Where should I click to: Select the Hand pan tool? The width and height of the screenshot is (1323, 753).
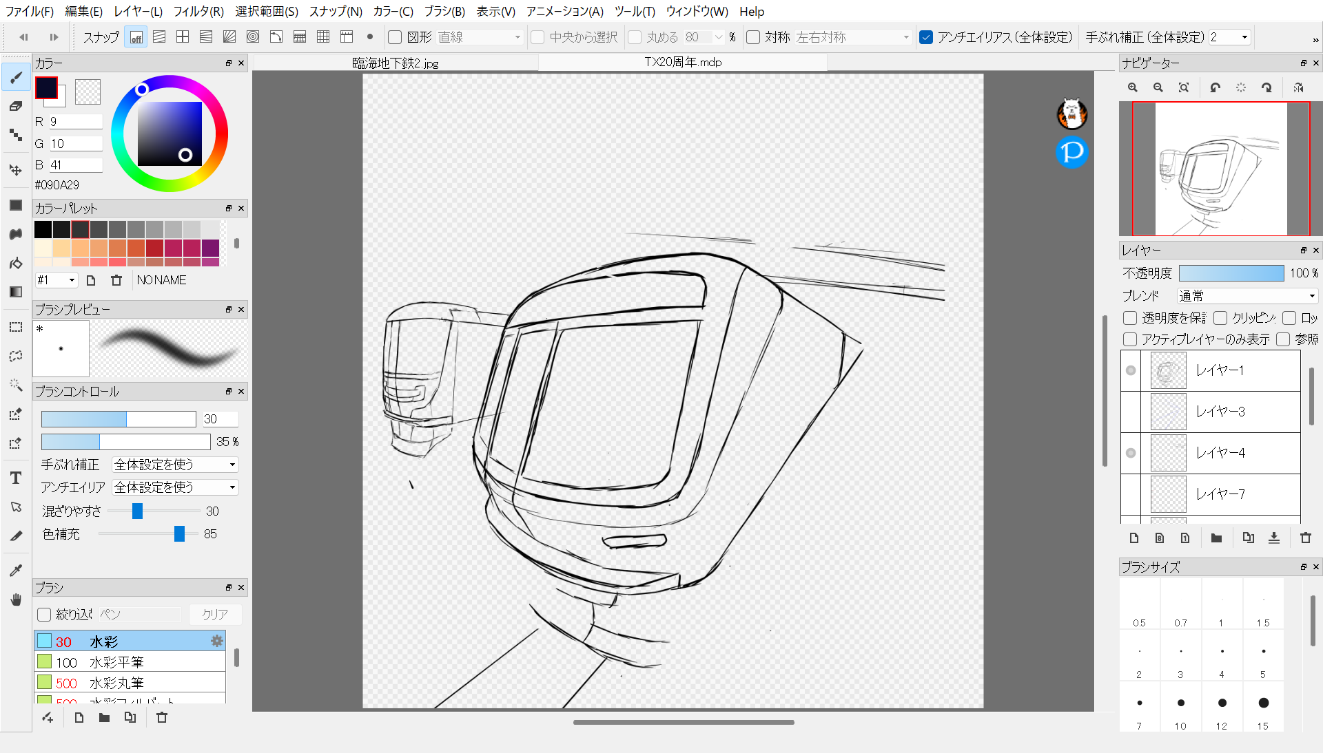pyautogui.click(x=16, y=600)
